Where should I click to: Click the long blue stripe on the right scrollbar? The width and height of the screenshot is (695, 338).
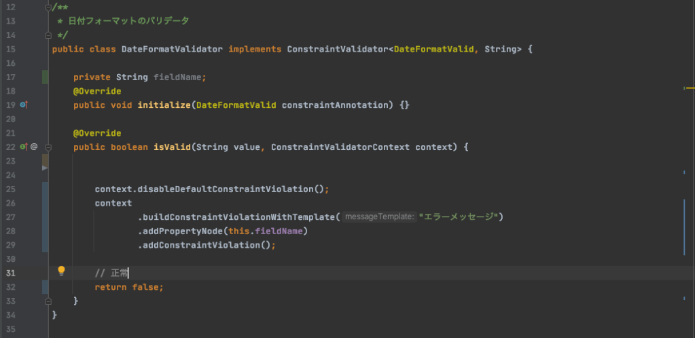point(684,227)
